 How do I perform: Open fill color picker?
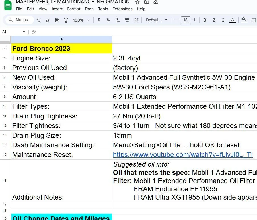point(244,20)
